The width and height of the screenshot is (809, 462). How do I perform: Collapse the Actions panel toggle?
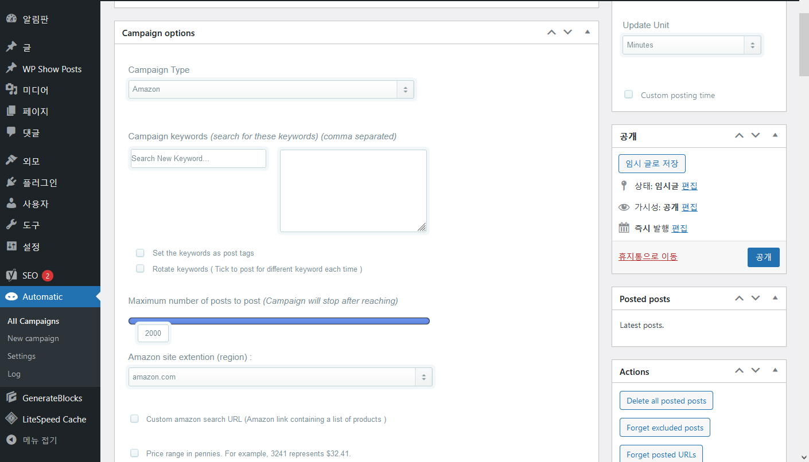coord(775,371)
